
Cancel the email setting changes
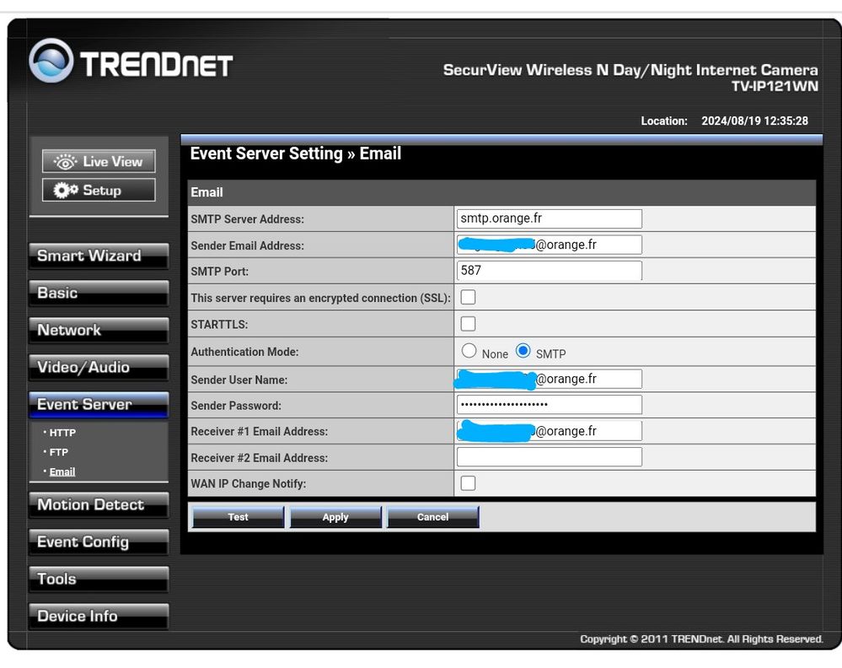tap(433, 517)
